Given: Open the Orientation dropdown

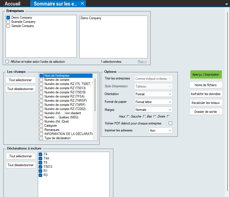Looking at the screenshot, I should click(x=153, y=94).
